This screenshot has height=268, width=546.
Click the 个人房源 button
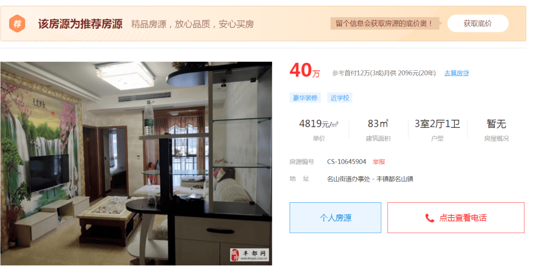point(335,218)
